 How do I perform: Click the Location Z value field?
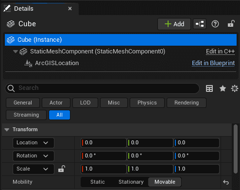click(x=197, y=143)
